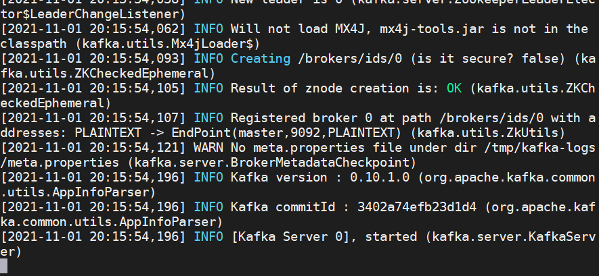Image resolution: width=599 pixels, height=276 pixels.
Task: Click the WARN log level label
Action: click(208, 148)
